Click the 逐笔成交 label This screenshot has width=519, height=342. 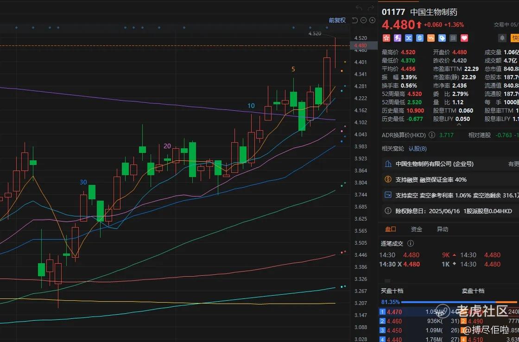click(392, 244)
